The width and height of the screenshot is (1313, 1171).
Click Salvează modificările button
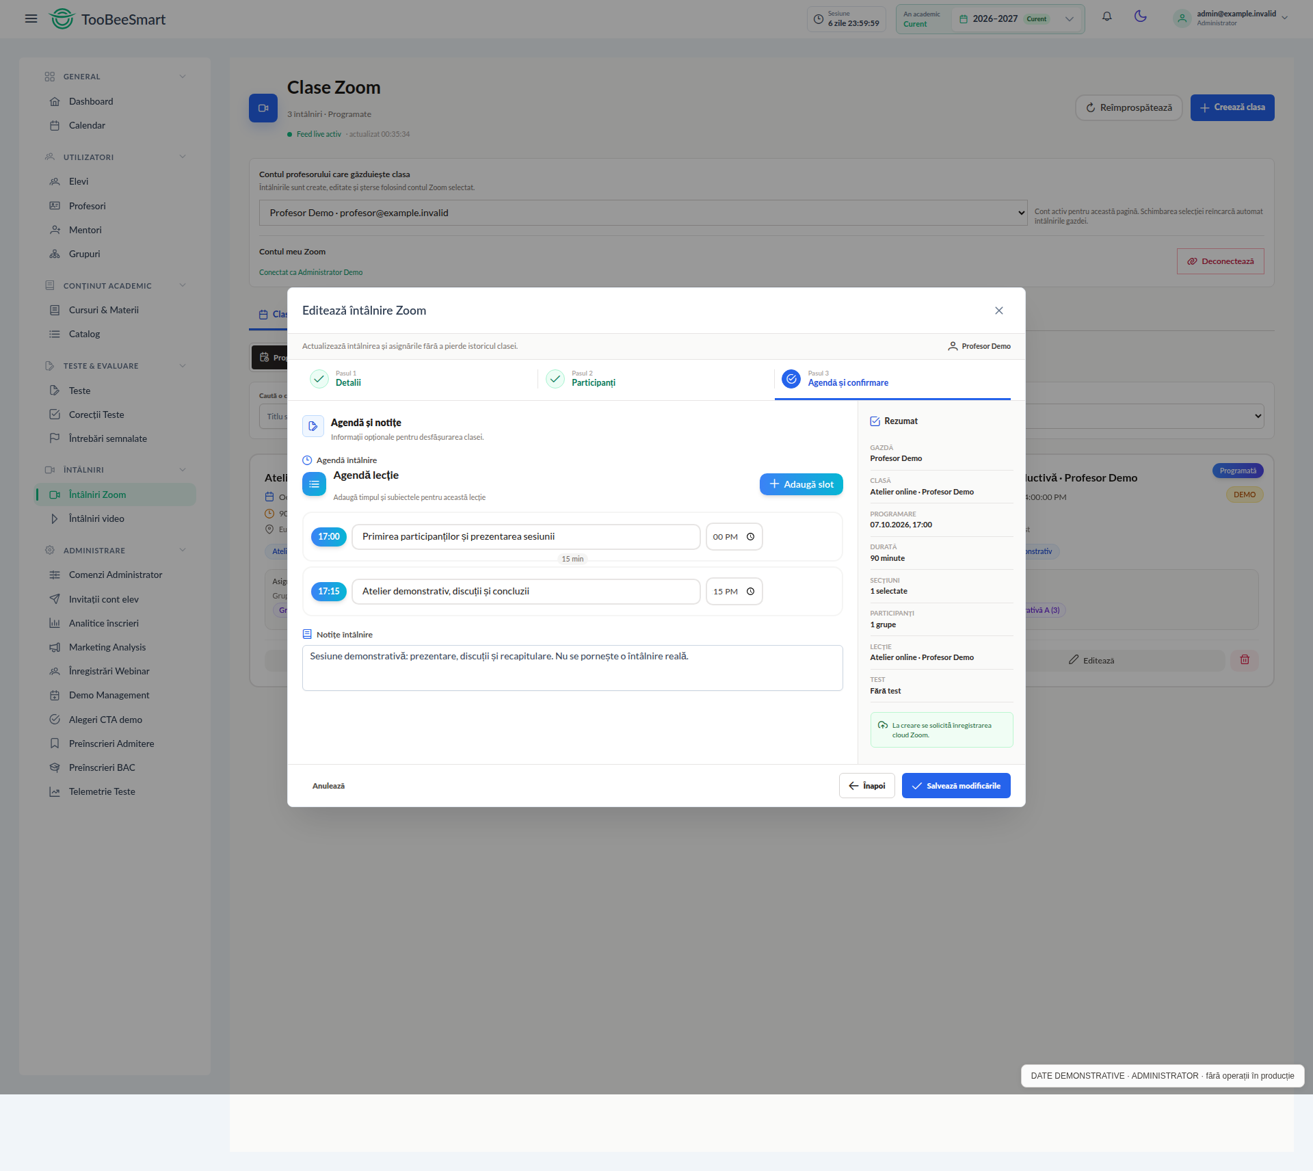[x=955, y=786]
